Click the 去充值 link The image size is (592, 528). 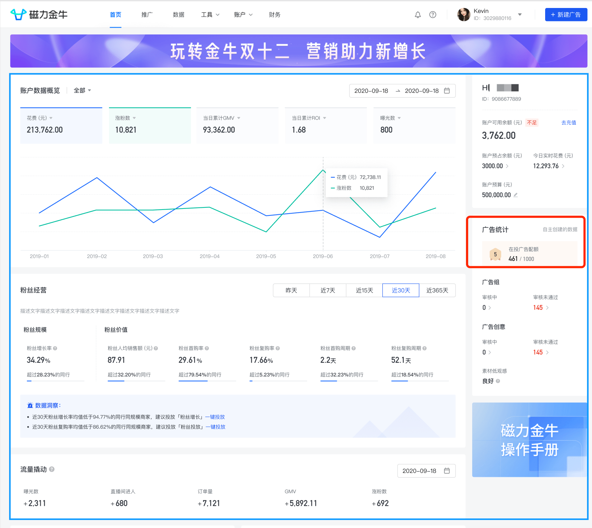(x=569, y=123)
